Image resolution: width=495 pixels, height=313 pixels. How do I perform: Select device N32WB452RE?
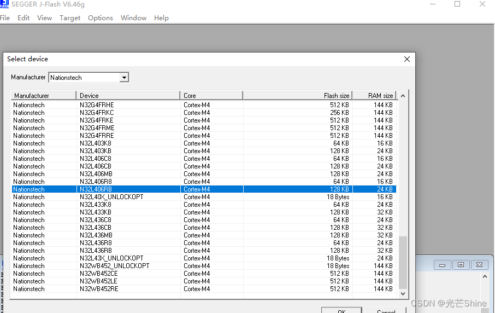click(x=204, y=289)
